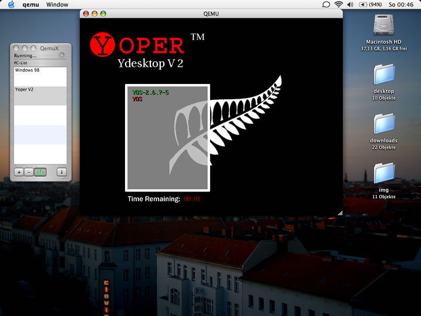The height and width of the screenshot is (316, 421).
Task: Add a new PC with plus button
Action: pos(19,172)
